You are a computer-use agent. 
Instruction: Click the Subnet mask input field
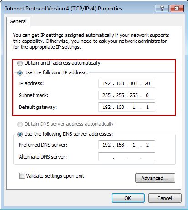coord(127,95)
